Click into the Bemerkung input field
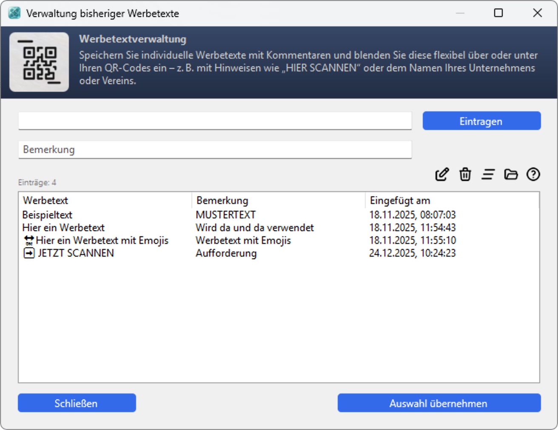Image resolution: width=558 pixels, height=430 pixels. click(x=215, y=150)
